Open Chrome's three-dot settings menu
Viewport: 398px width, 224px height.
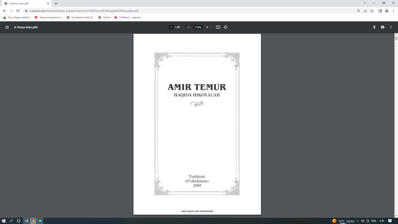coord(394,10)
